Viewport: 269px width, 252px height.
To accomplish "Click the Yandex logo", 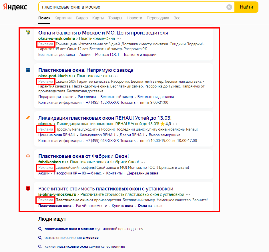I will [x=15, y=7].
